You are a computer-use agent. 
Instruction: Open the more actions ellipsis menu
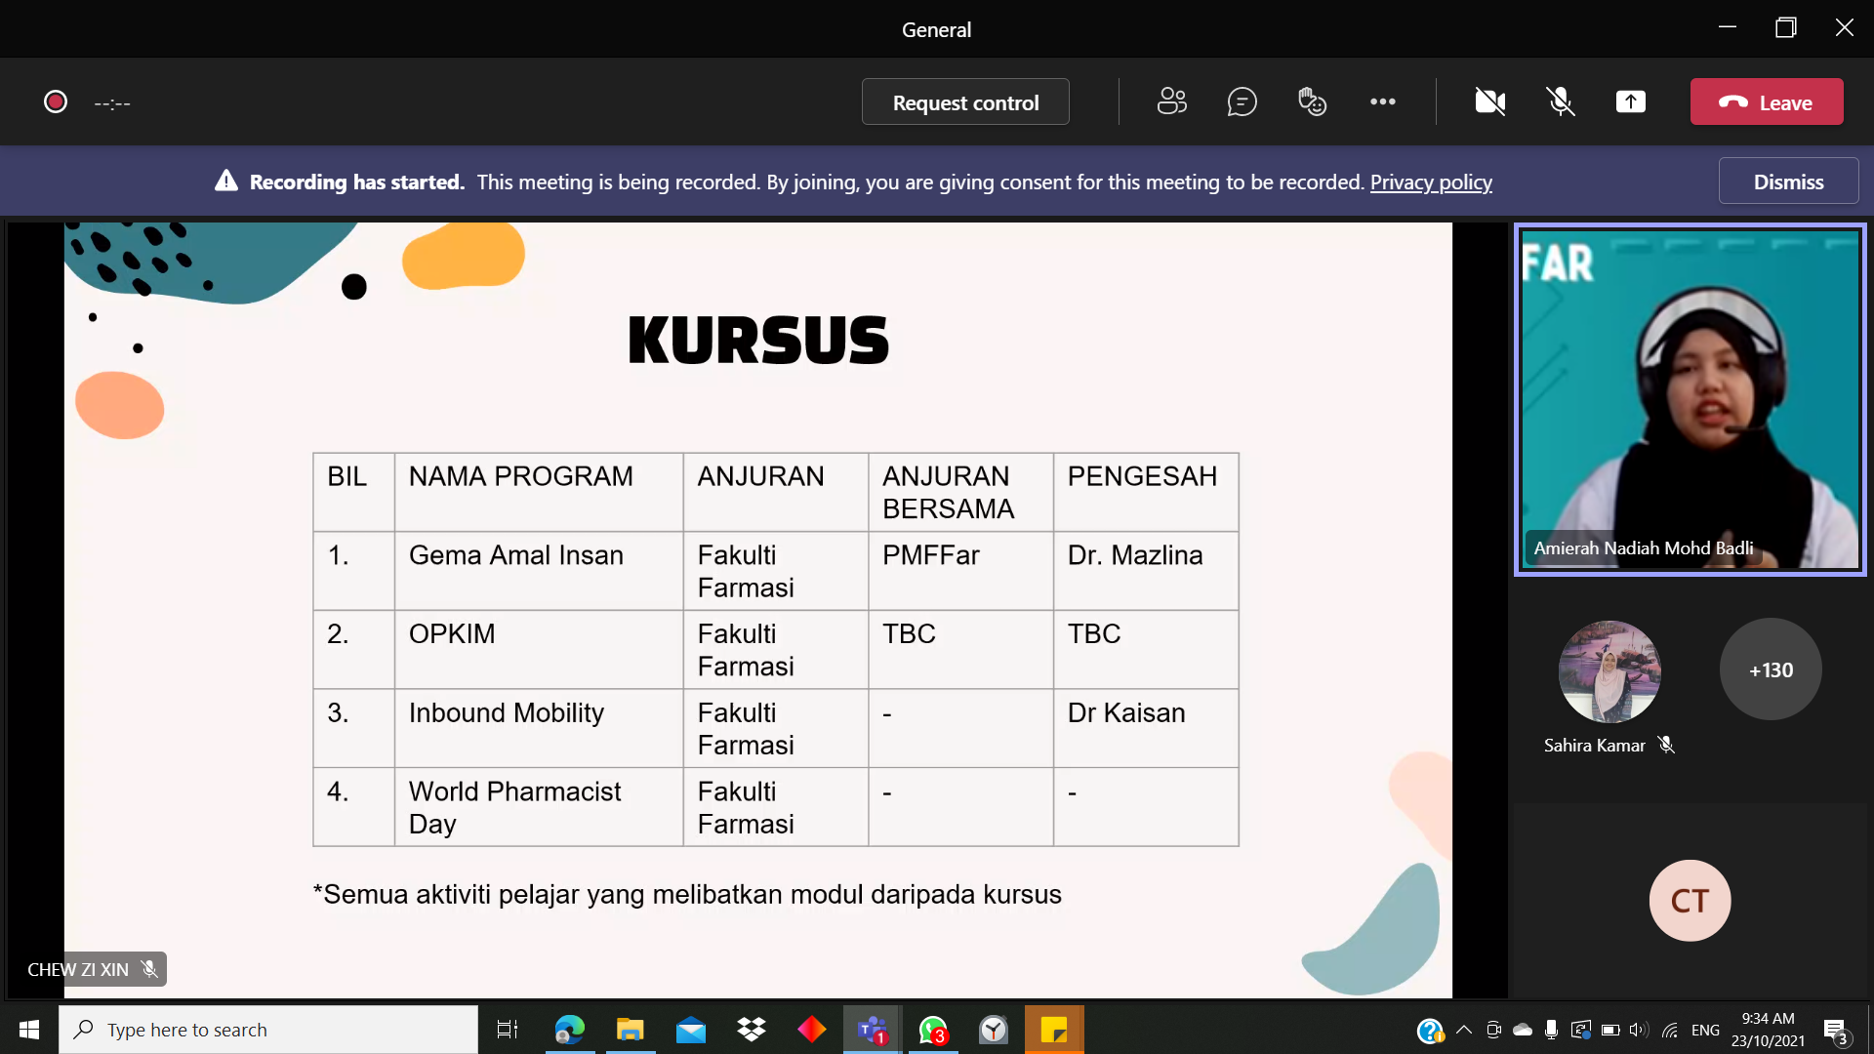click(1382, 101)
